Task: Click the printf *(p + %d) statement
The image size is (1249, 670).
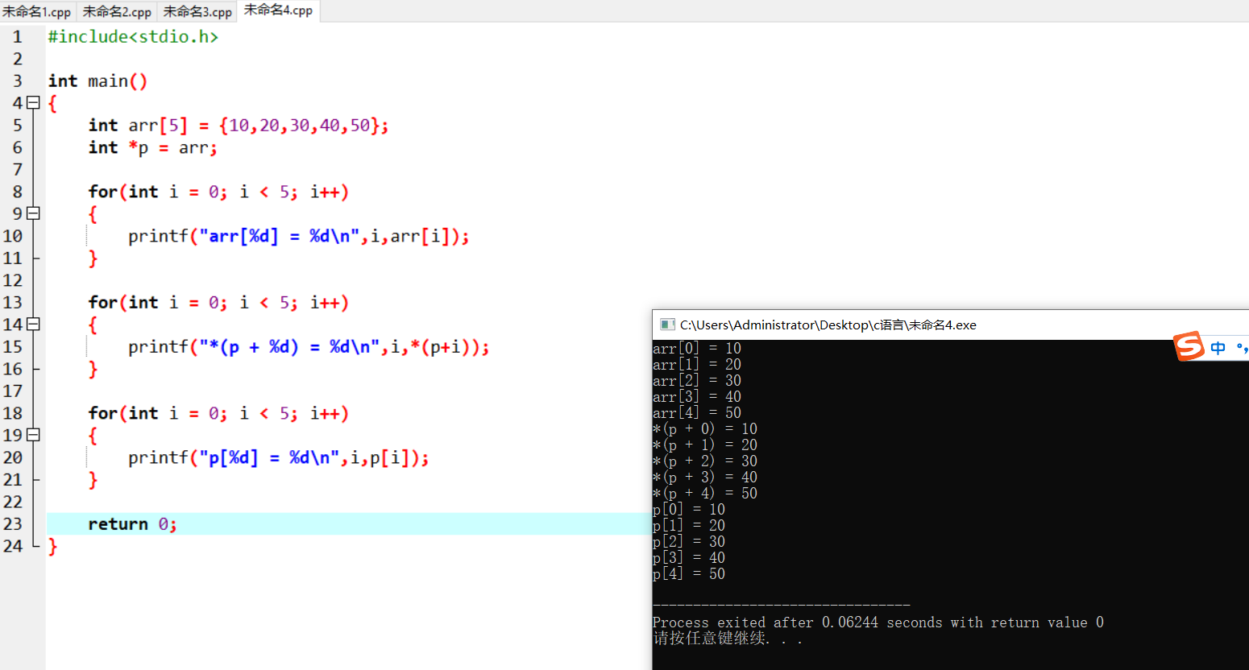Action: (x=309, y=347)
